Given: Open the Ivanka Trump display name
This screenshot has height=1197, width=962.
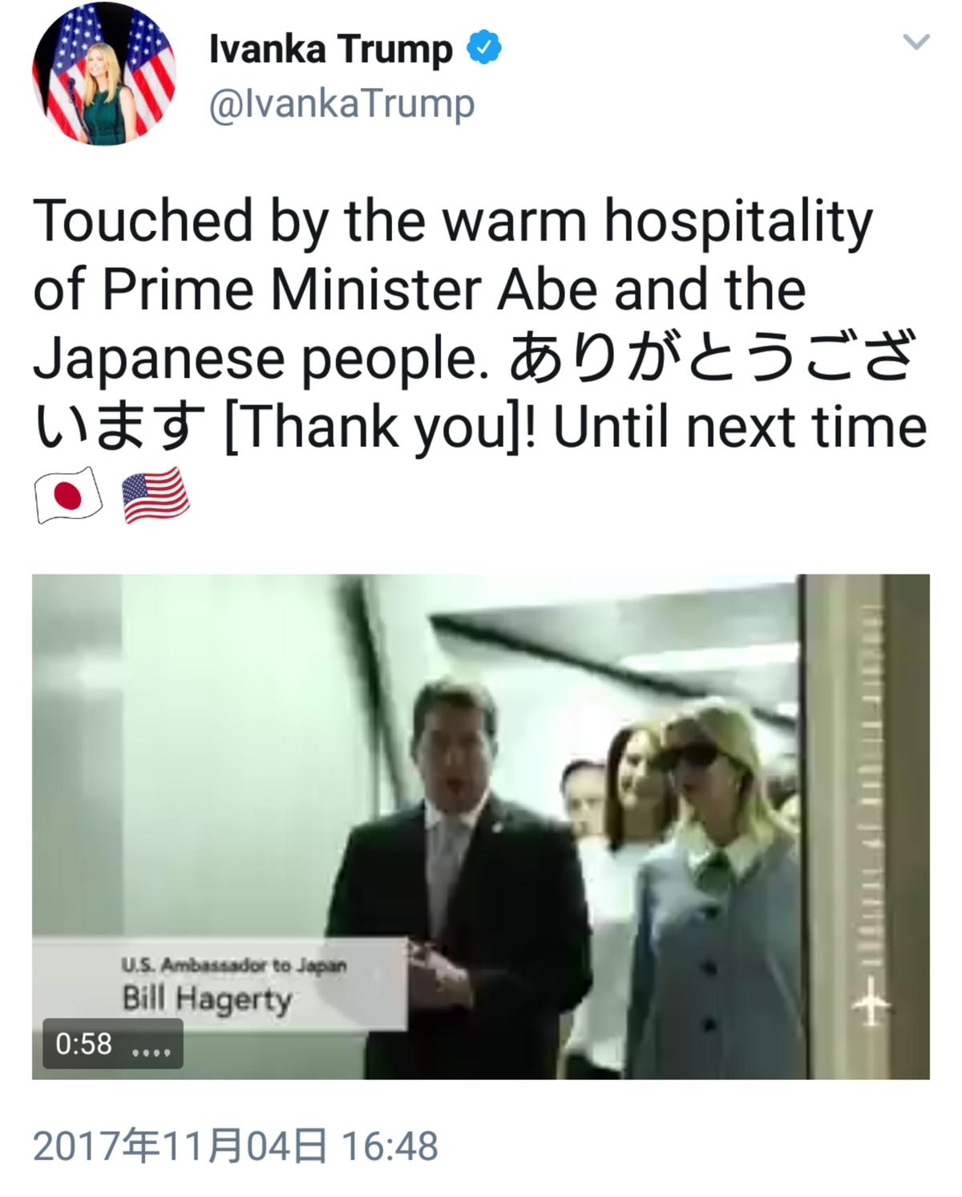Looking at the screenshot, I should pos(331,49).
